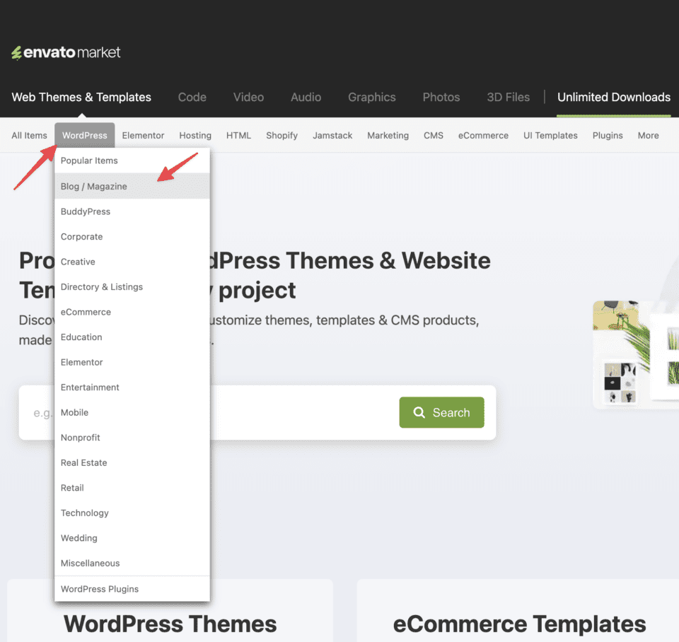This screenshot has height=642, width=679.
Task: Open the 3D Files section
Action: [x=508, y=98]
